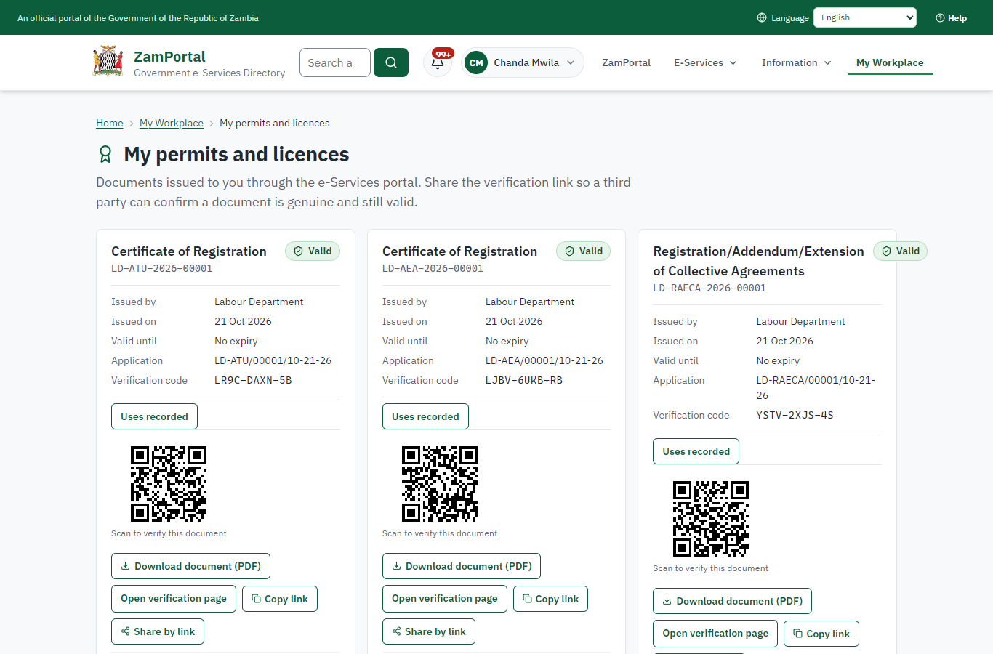Image resolution: width=993 pixels, height=654 pixels.
Task: Focus the search input field
Action: pyautogui.click(x=335, y=62)
